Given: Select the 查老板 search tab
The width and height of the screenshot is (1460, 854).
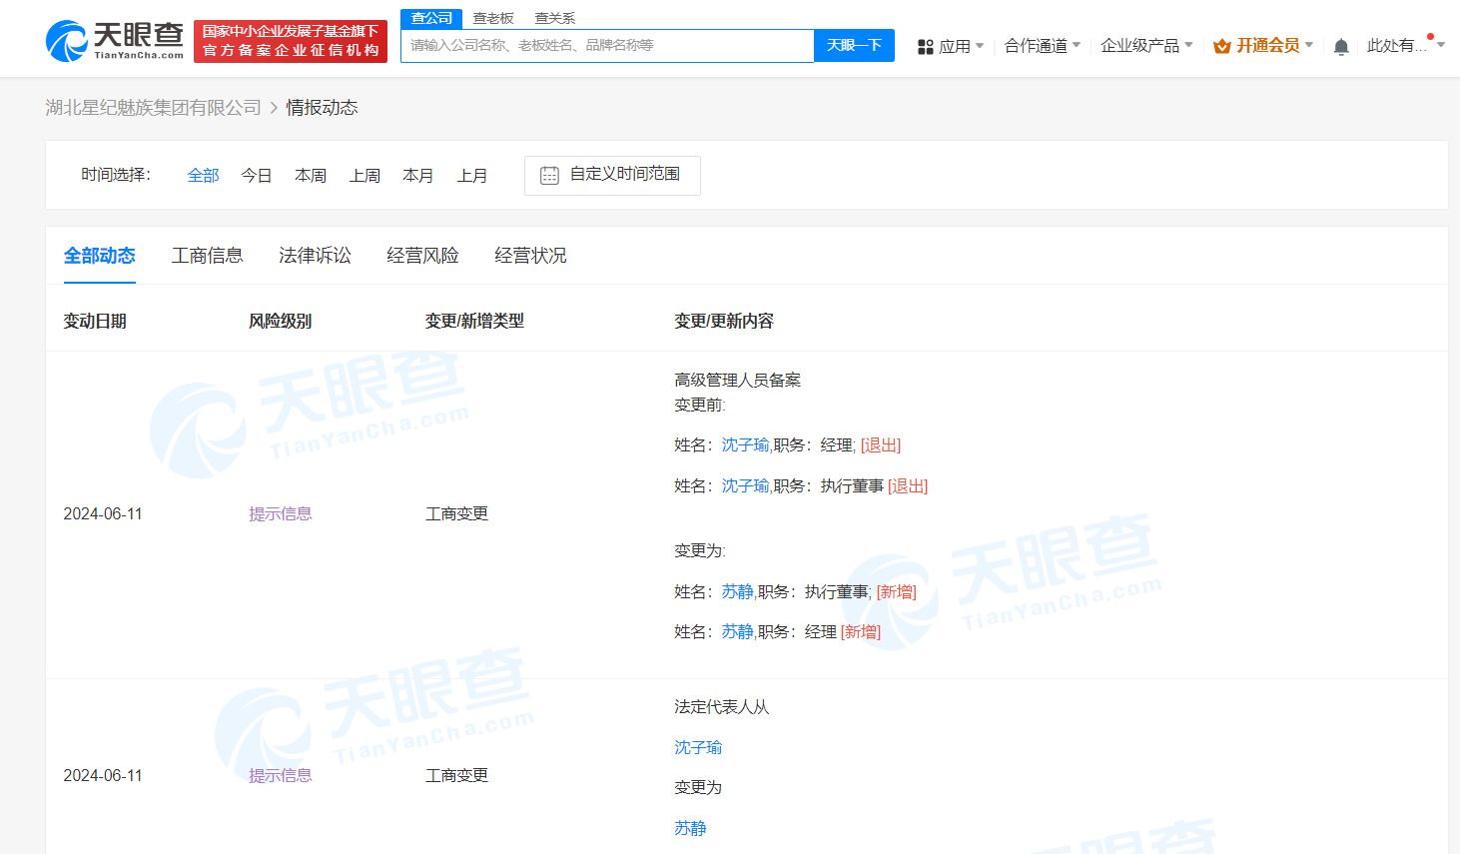Looking at the screenshot, I should pyautogui.click(x=493, y=18).
